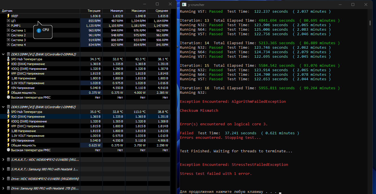Expand the Drive: Samsung 980 PRO group
Screen dimensions: 376x194
click(x=3, y=188)
